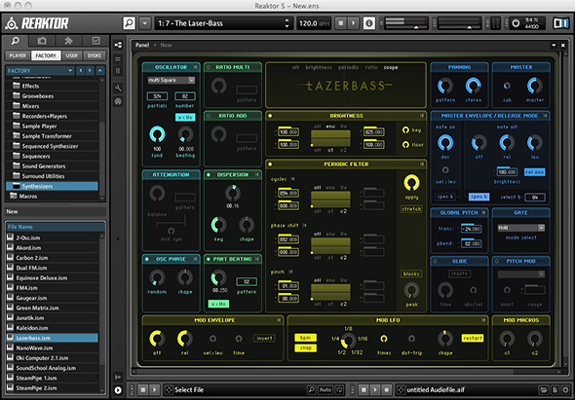Toggle the ATTENUATION enable dot

point(147,175)
